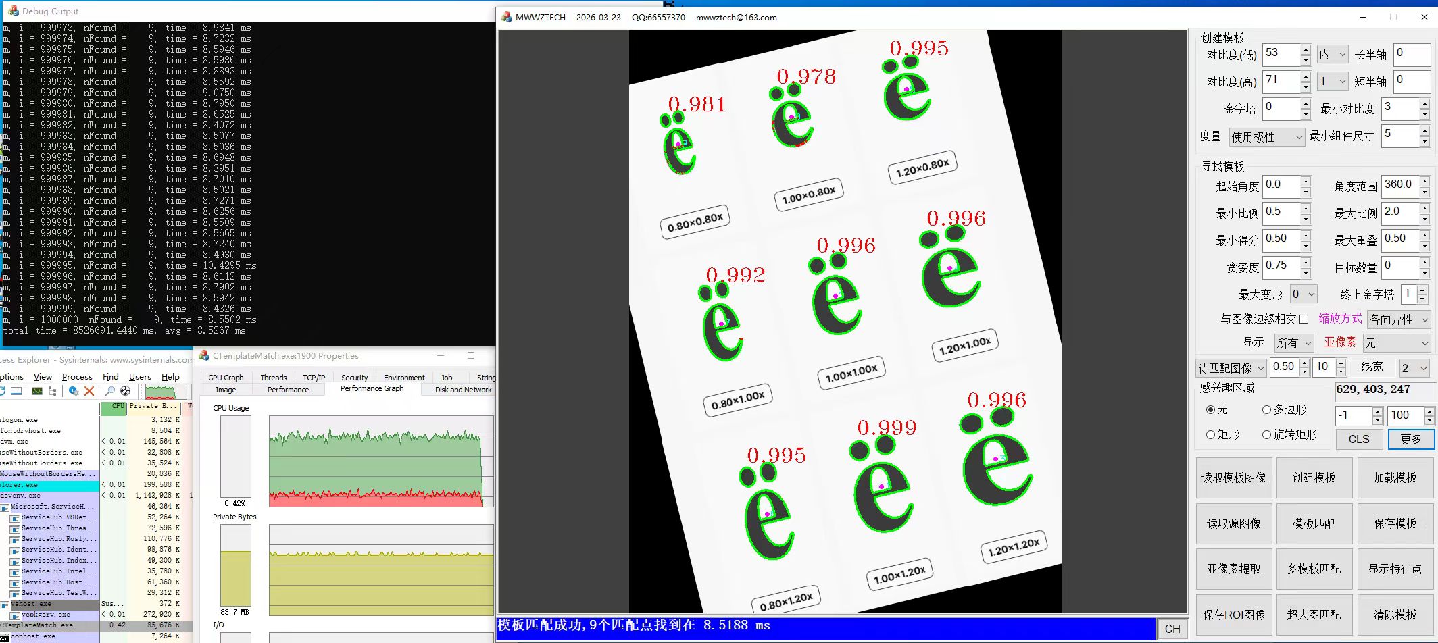Screen dimensions: 1438x643
Task: Click the CPU graph monitor toolbar icon
Action: [37, 391]
